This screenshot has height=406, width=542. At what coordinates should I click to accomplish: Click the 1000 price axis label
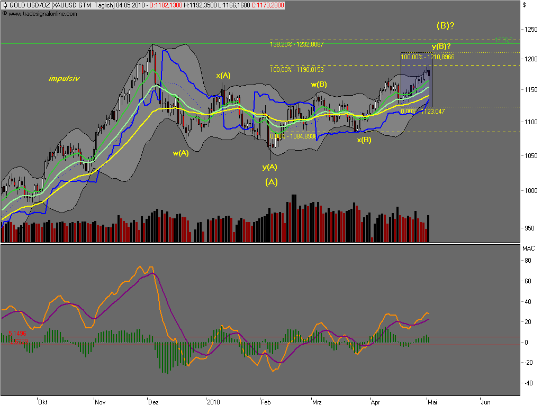[531, 190]
